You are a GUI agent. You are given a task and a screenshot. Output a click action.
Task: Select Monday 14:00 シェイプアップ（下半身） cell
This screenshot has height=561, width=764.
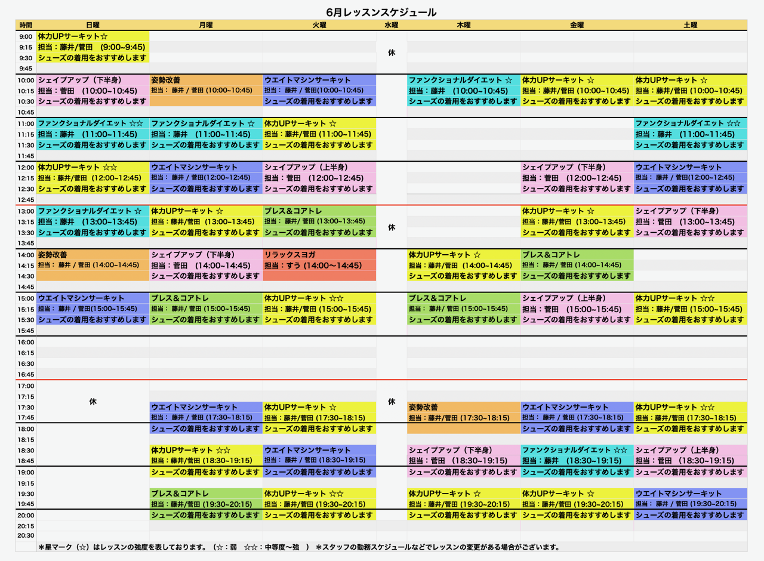coord(206,255)
